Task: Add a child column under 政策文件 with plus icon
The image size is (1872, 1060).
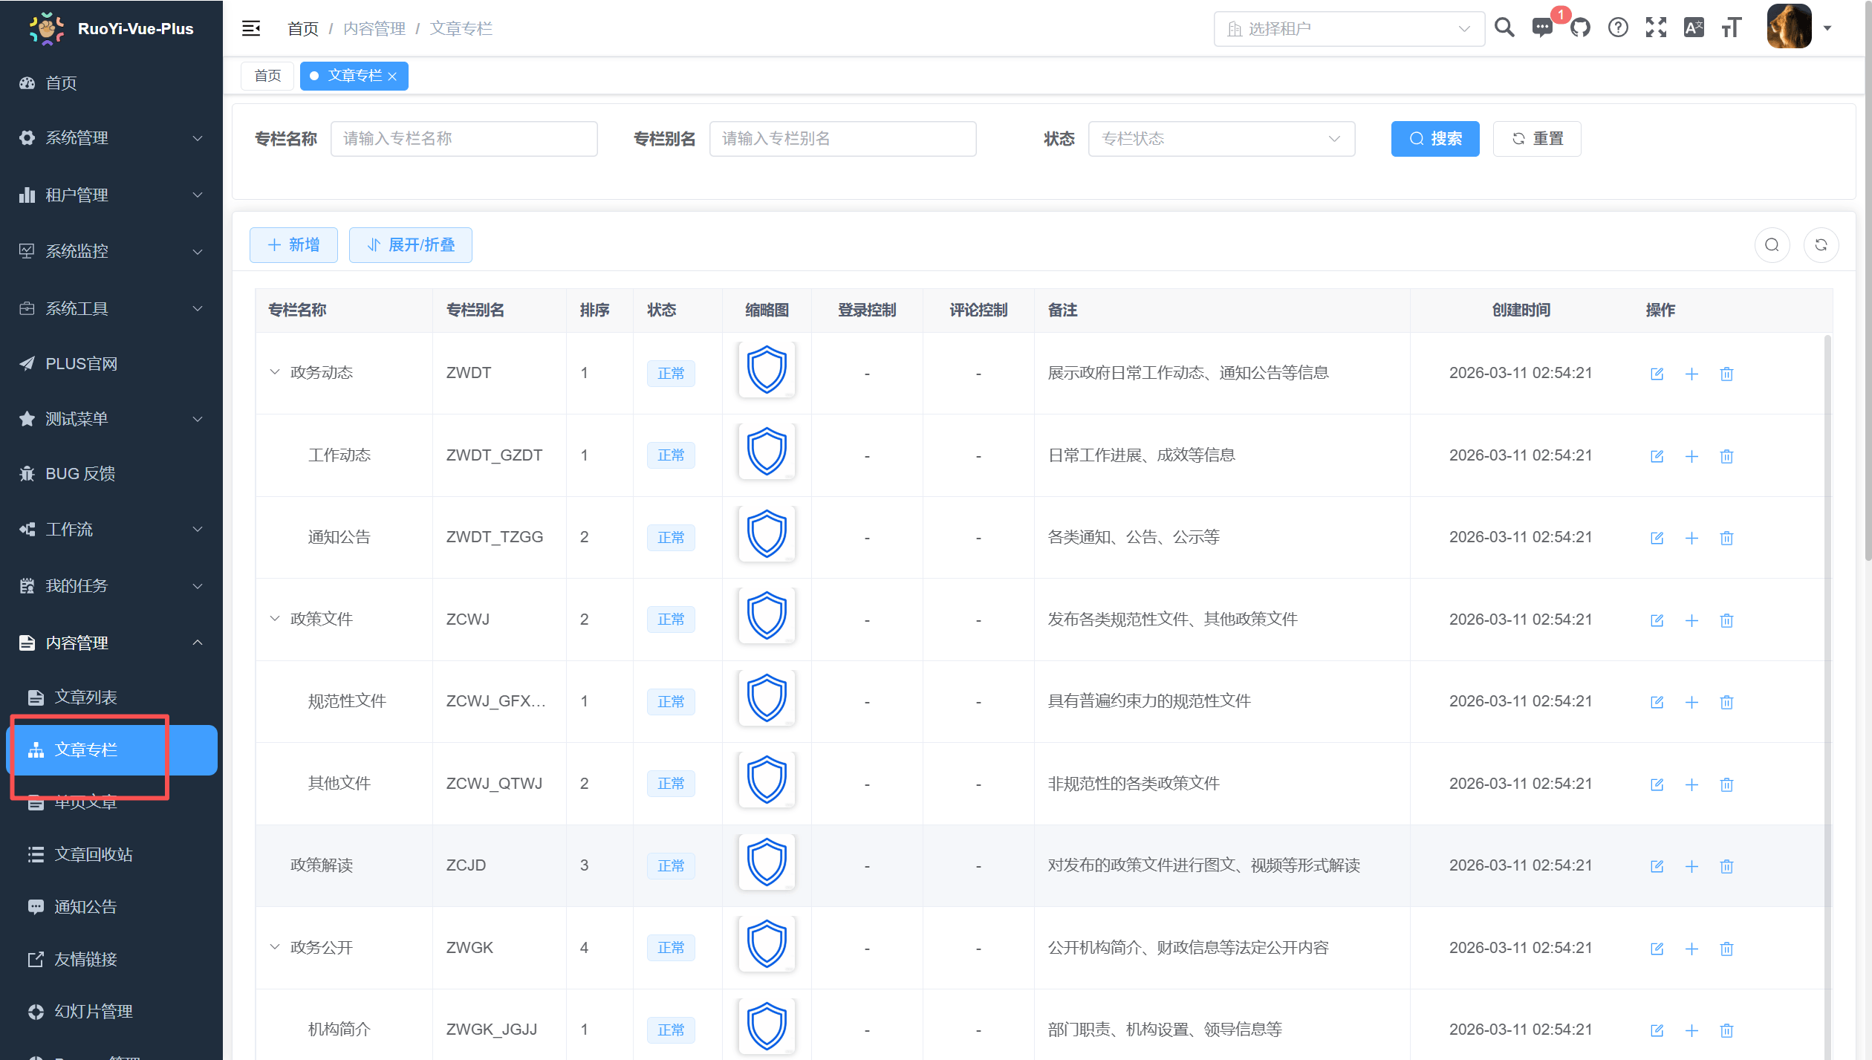Action: 1691,620
